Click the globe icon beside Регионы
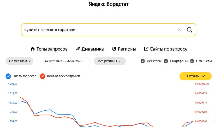215x127 pixels. [x=114, y=49]
